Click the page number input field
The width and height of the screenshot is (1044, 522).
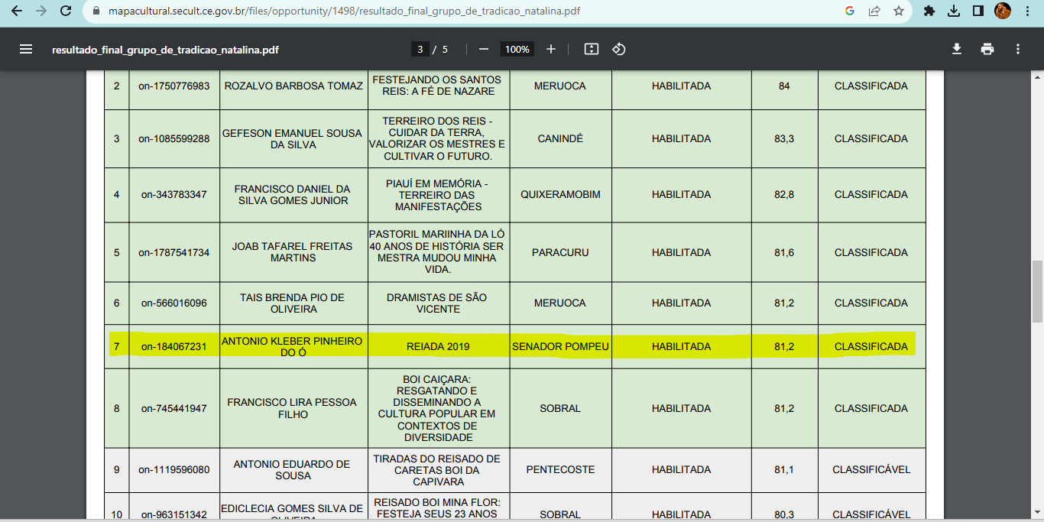point(420,49)
